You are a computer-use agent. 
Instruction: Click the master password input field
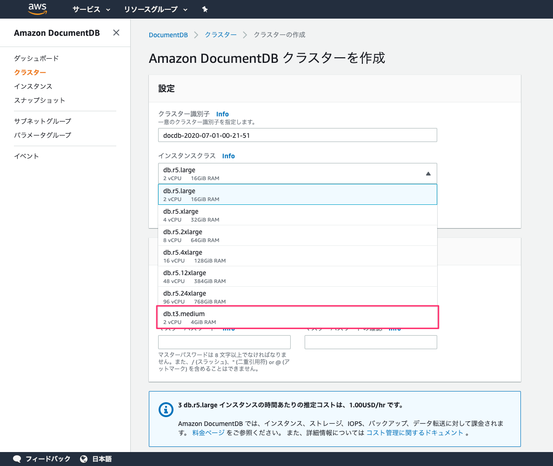click(x=225, y=342)
